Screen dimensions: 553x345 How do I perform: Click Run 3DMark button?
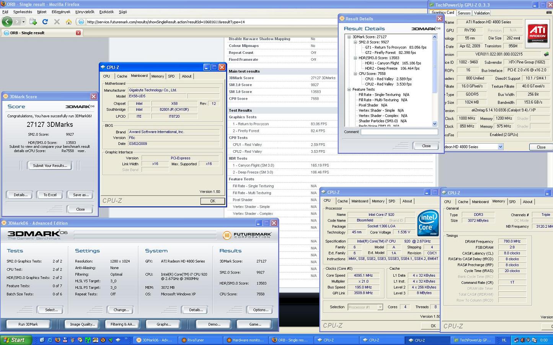tap(28, 324)
